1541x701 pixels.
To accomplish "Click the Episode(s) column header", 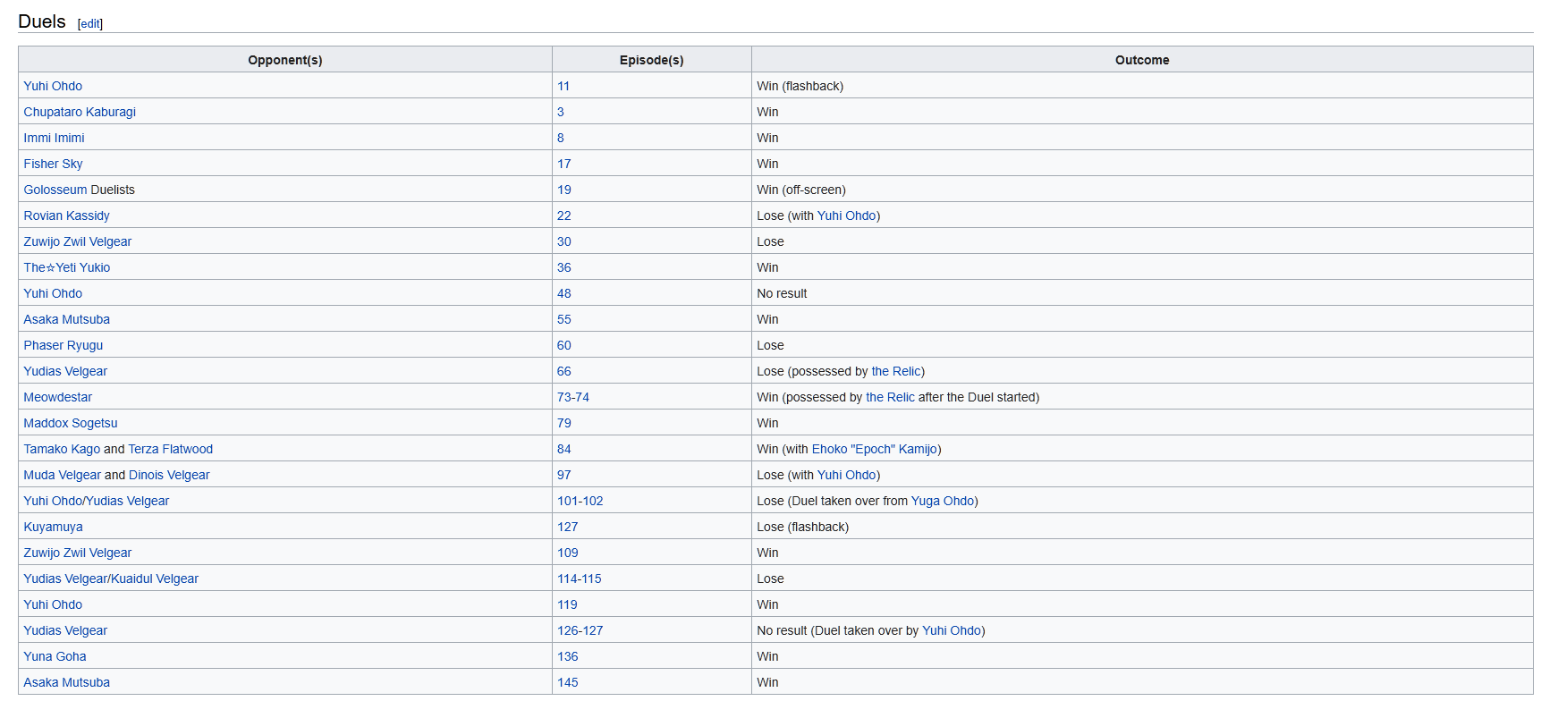I will 652,60.
